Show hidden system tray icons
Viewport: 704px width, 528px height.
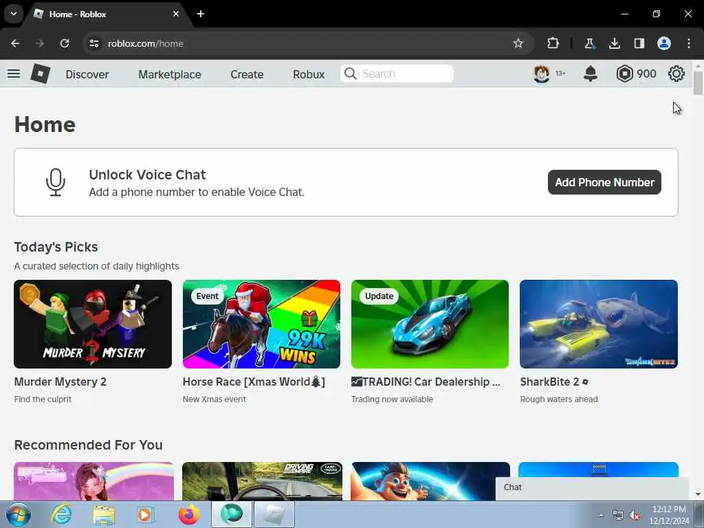(601, 516)
